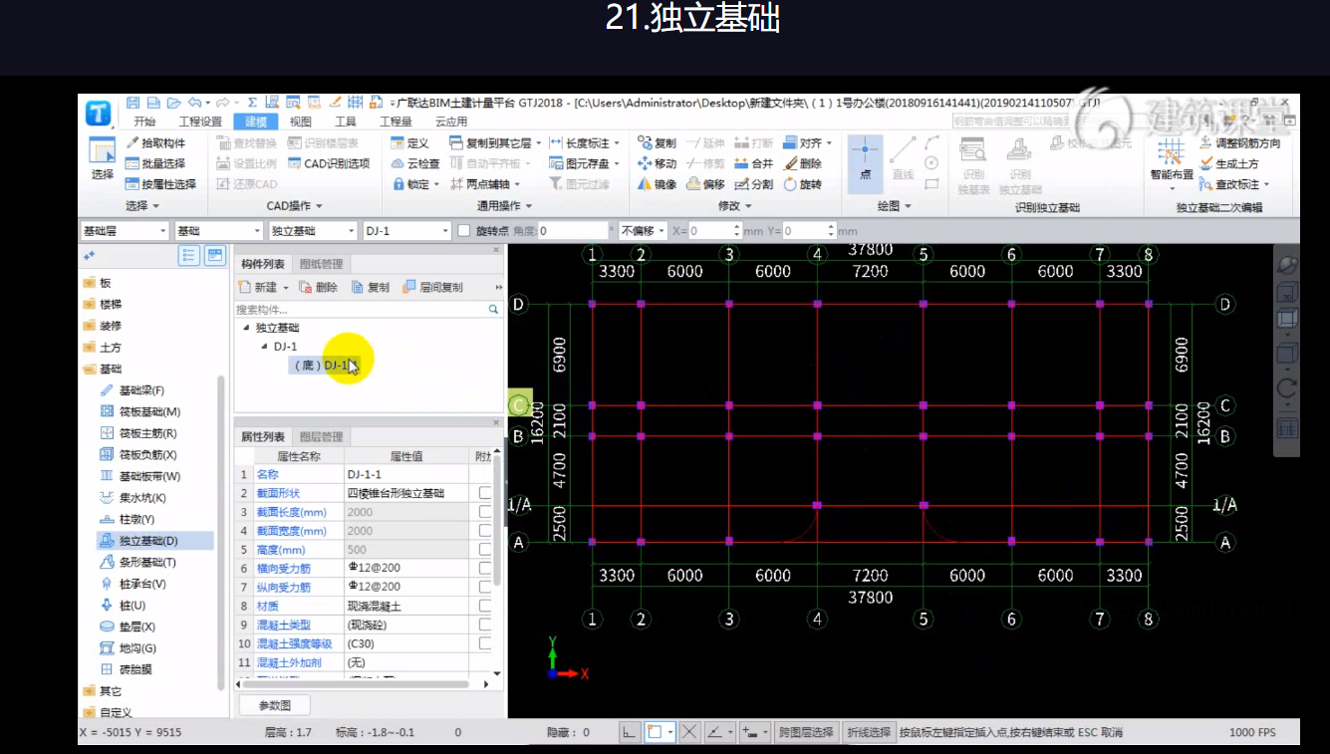Toggle 附加 checkbox for 截面宽度 row
This screenshot has height=754, width=1330.
point(484,531)
